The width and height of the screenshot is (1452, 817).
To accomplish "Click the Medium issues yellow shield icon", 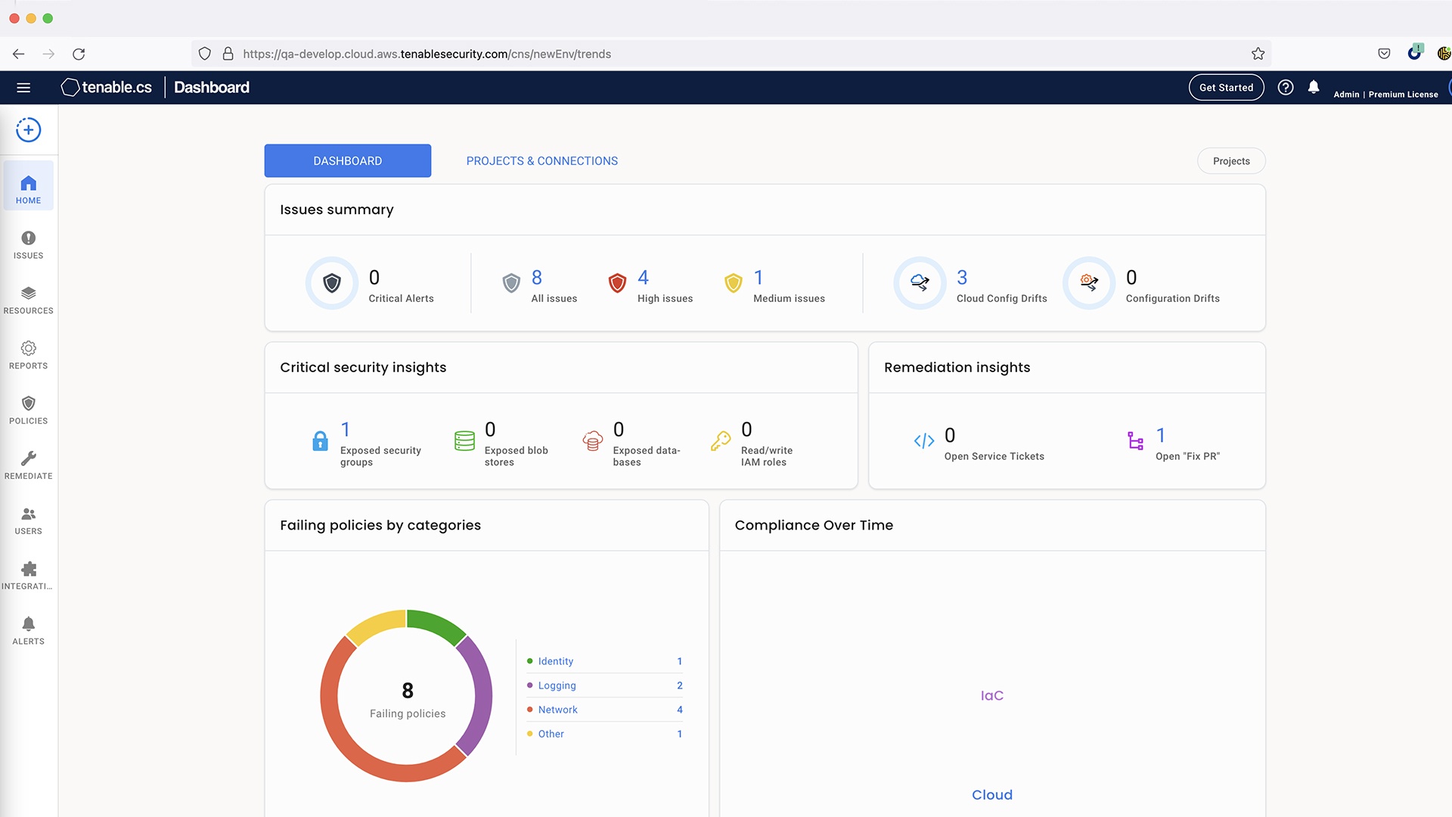I will pos(734,284).
